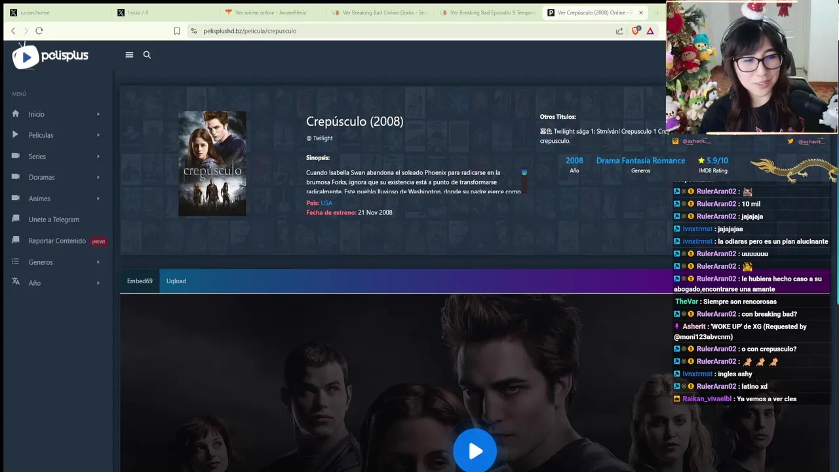The height and width of the screenshot is (472, 839).
Task: Expand the Series submenu arrow
Action: [x=98, y=156]
